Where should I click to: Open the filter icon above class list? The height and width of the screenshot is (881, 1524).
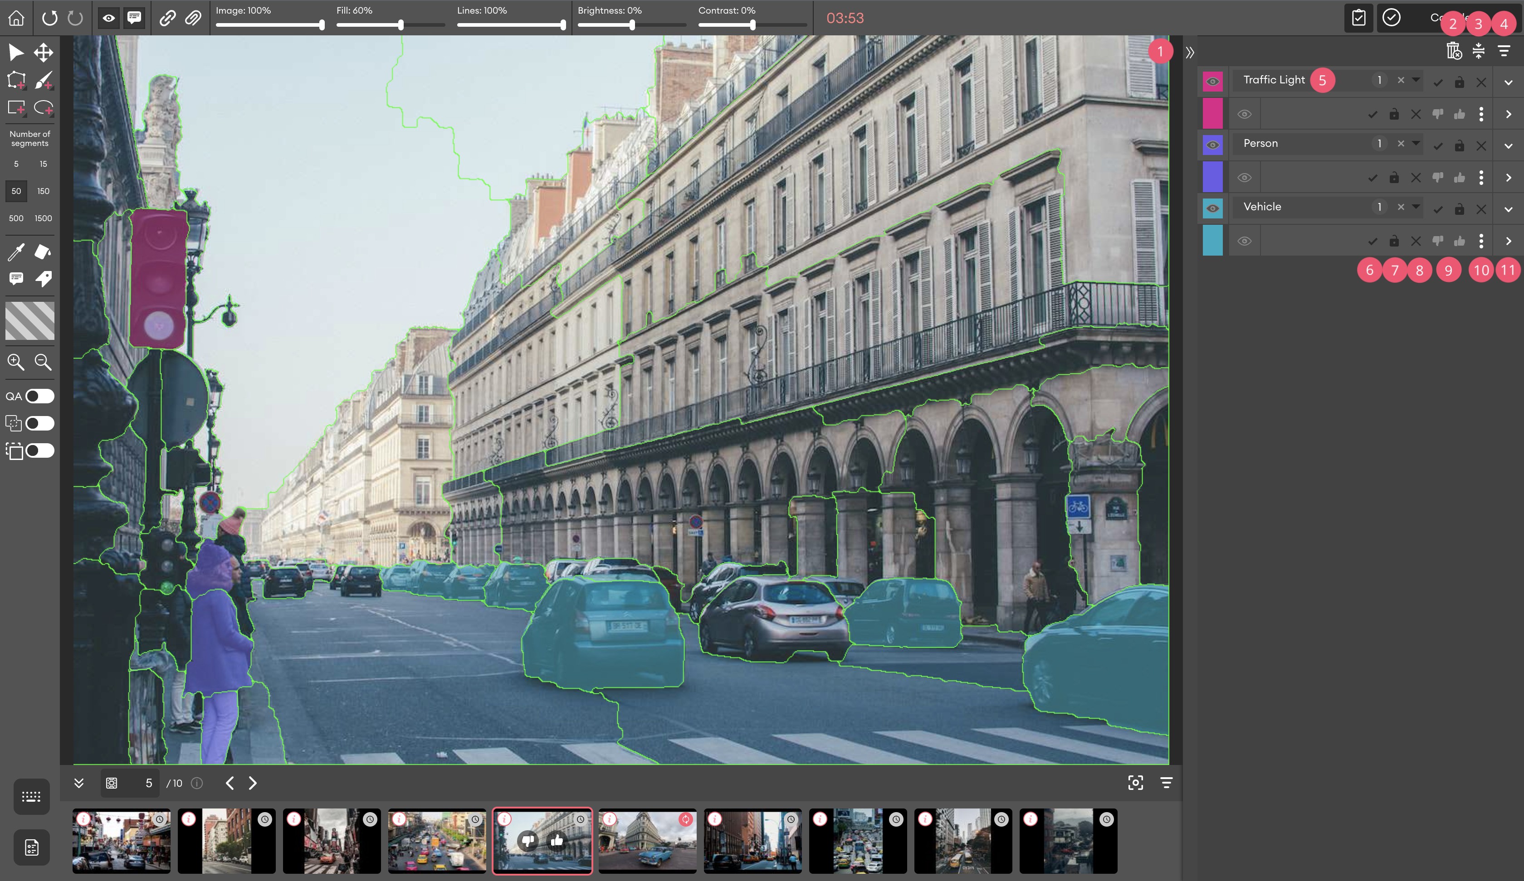pyautogui.click(x=1504, y=51)
